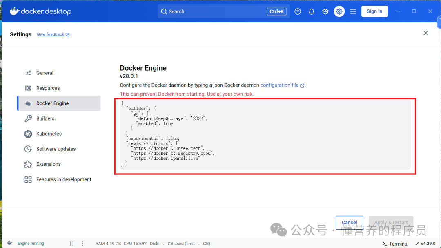Click the "RAM 4.19 GB" status entry

click(108, 244)
